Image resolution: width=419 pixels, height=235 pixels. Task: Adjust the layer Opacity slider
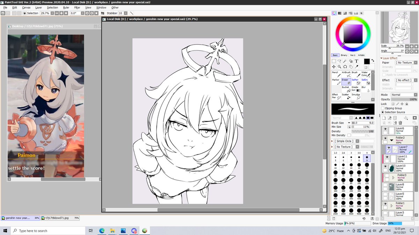pyautogui.click(x=404, y=99)
